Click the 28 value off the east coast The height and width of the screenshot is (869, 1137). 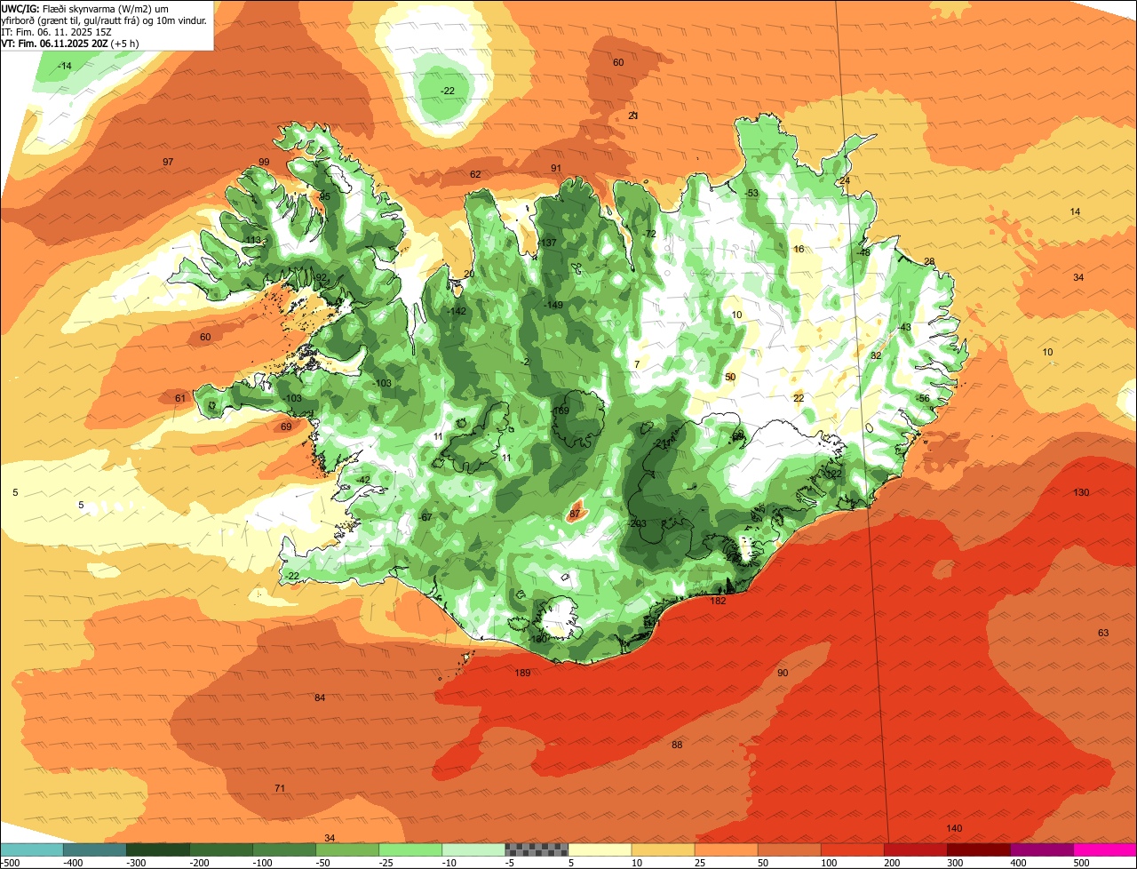click(x=929, y=261)
